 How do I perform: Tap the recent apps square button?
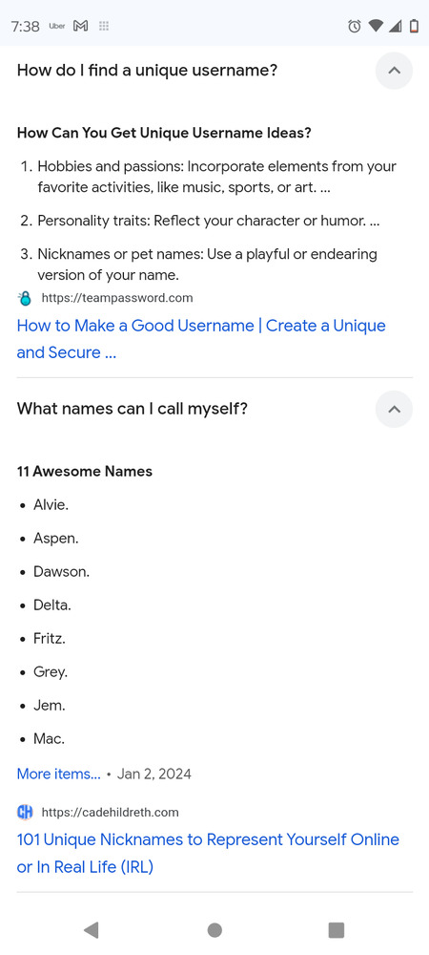point(336,929)
